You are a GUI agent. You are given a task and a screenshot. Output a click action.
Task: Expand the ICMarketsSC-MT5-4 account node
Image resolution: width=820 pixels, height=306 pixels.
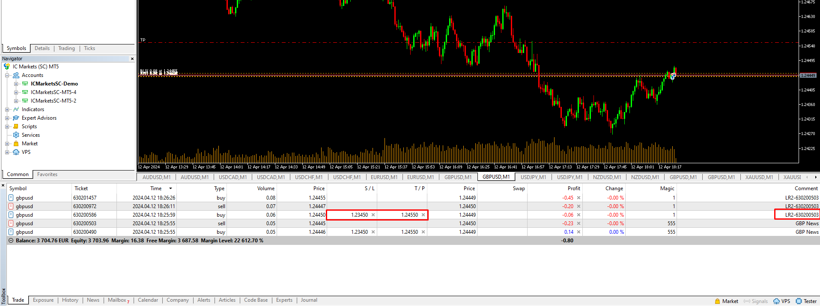pos(16,92)
